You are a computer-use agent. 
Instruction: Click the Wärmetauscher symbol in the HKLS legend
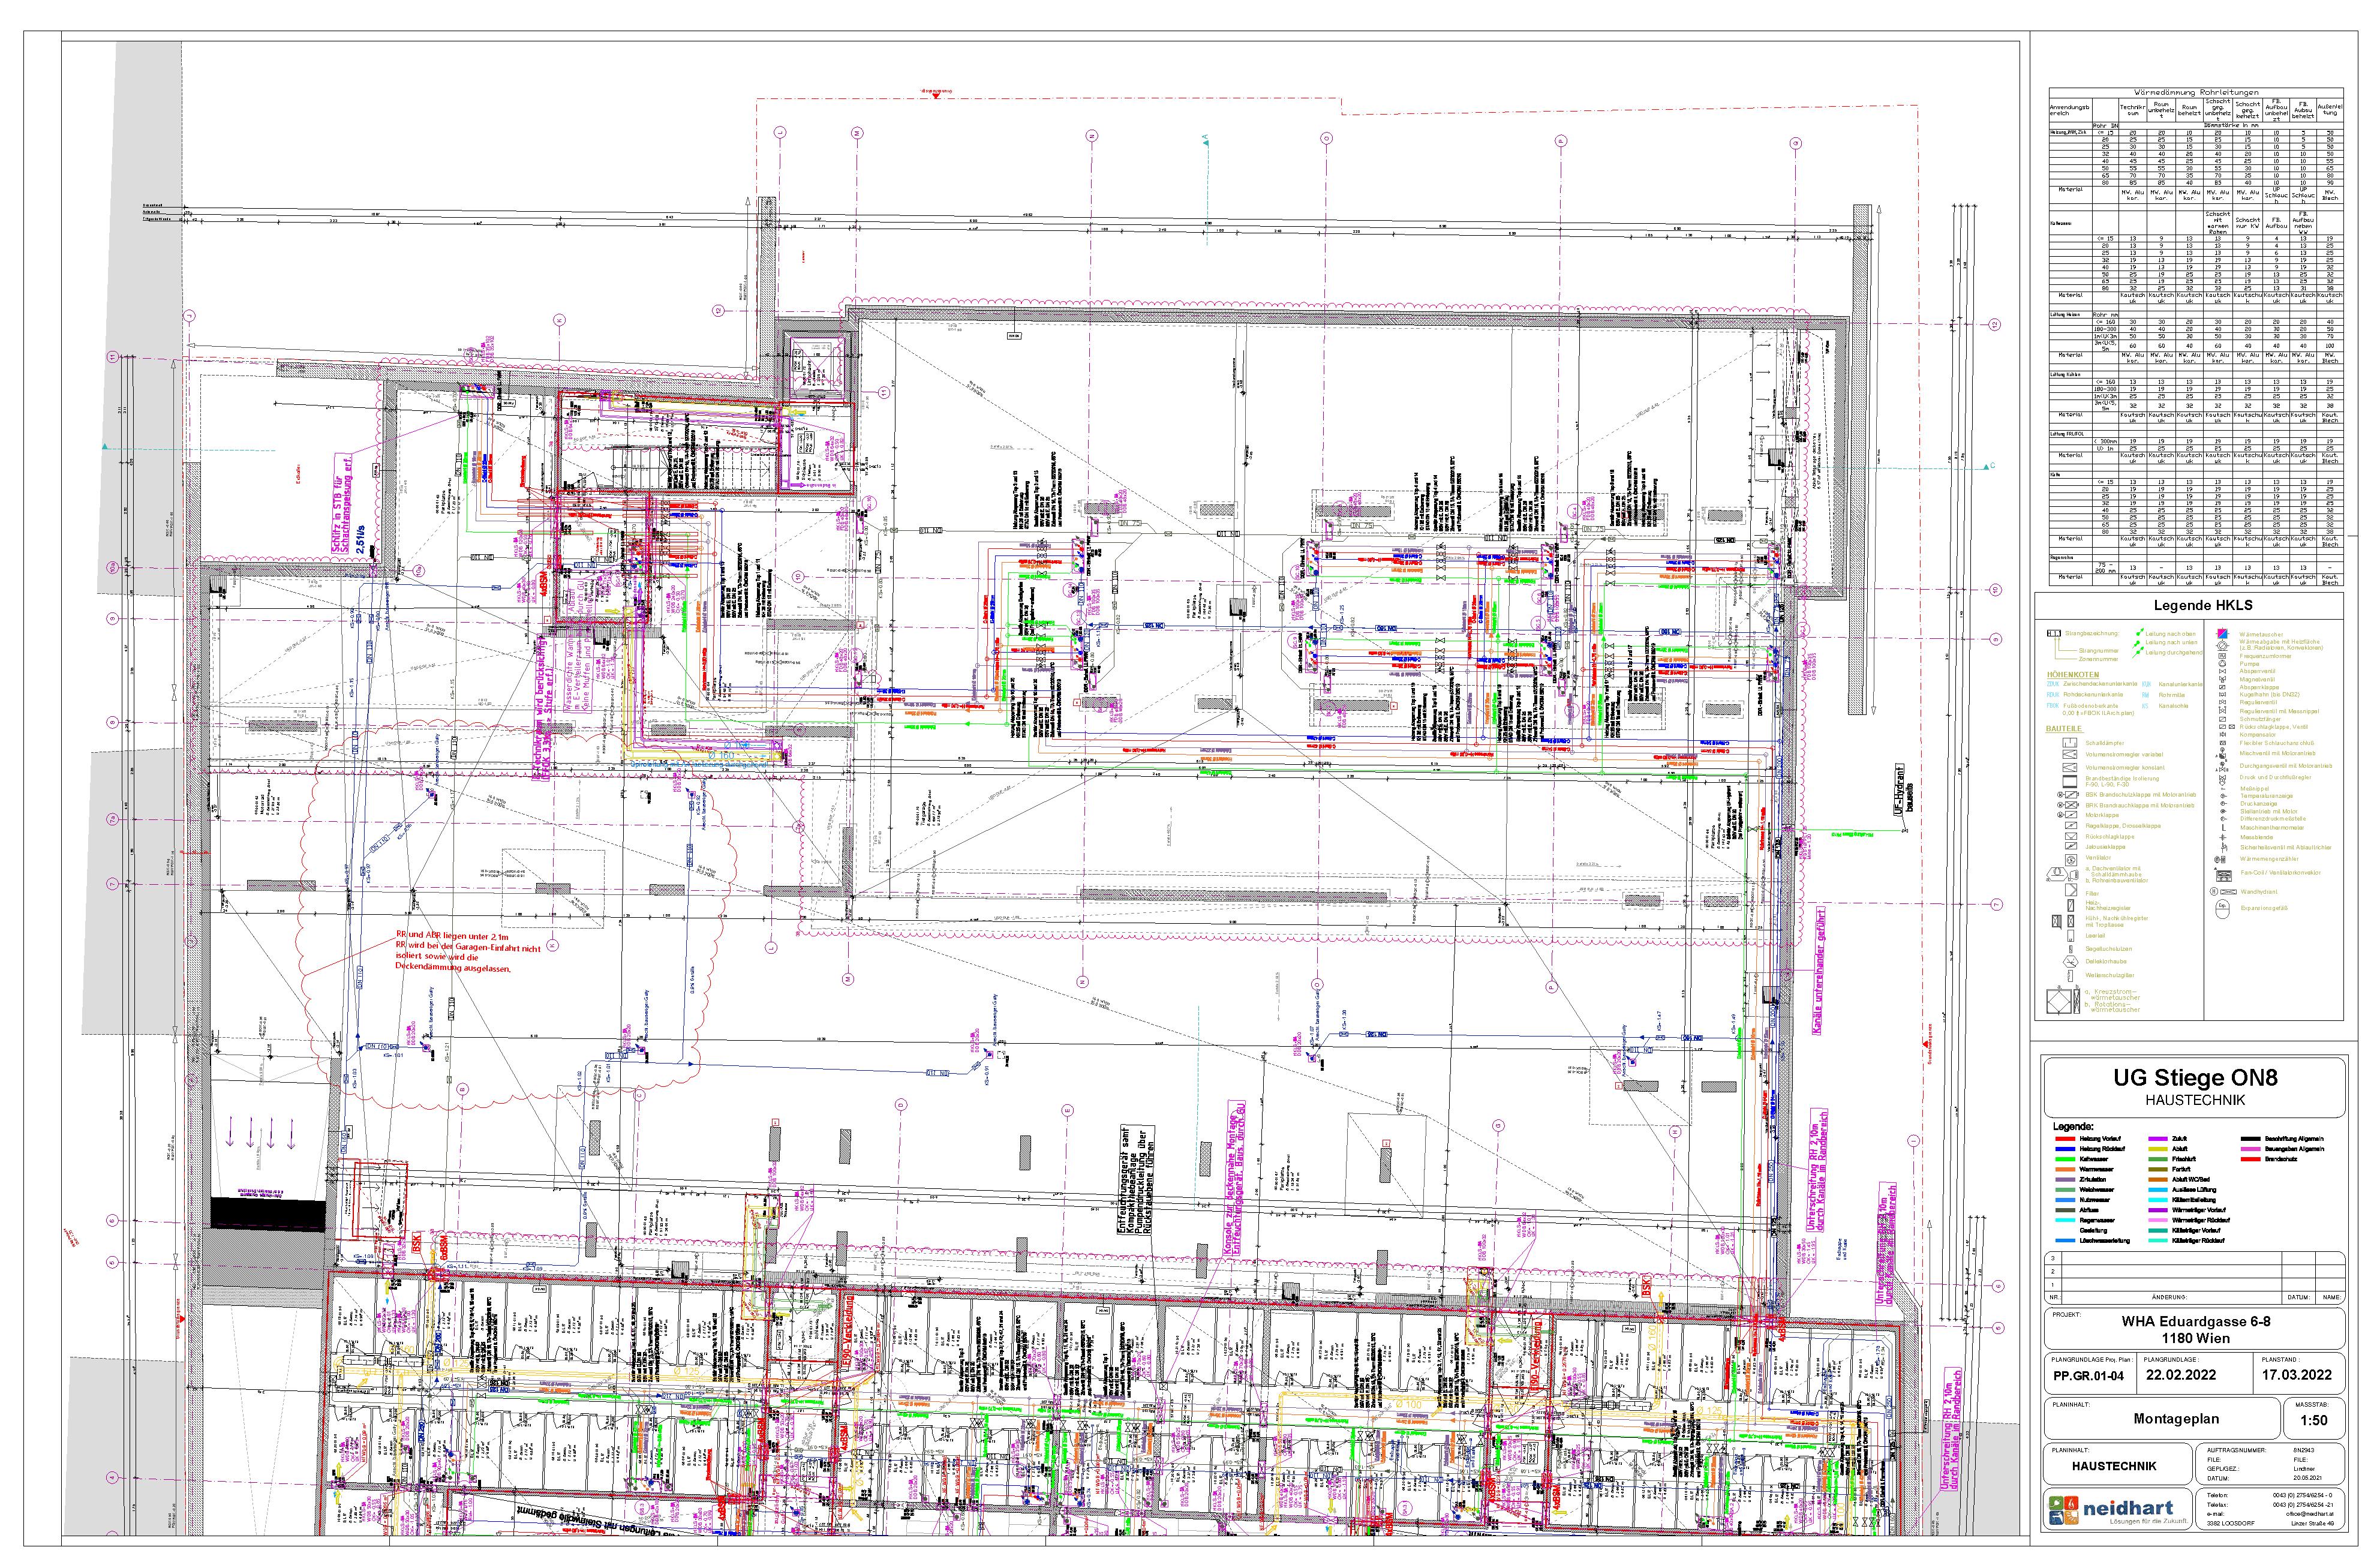[2222, 634]
